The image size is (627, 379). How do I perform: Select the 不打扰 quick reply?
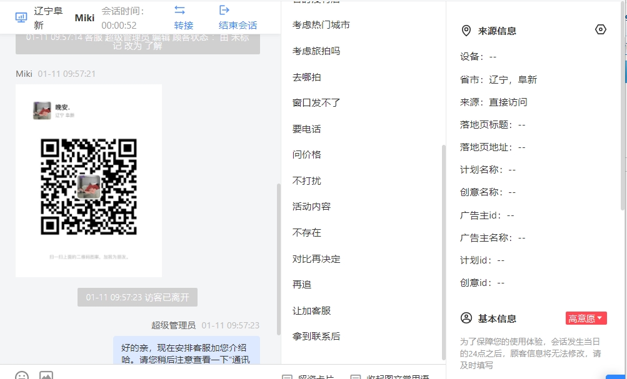[x=307, y=181]
